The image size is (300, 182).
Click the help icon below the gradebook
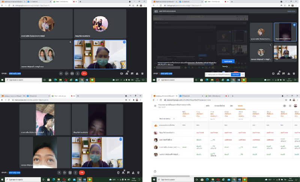[155, 172]
